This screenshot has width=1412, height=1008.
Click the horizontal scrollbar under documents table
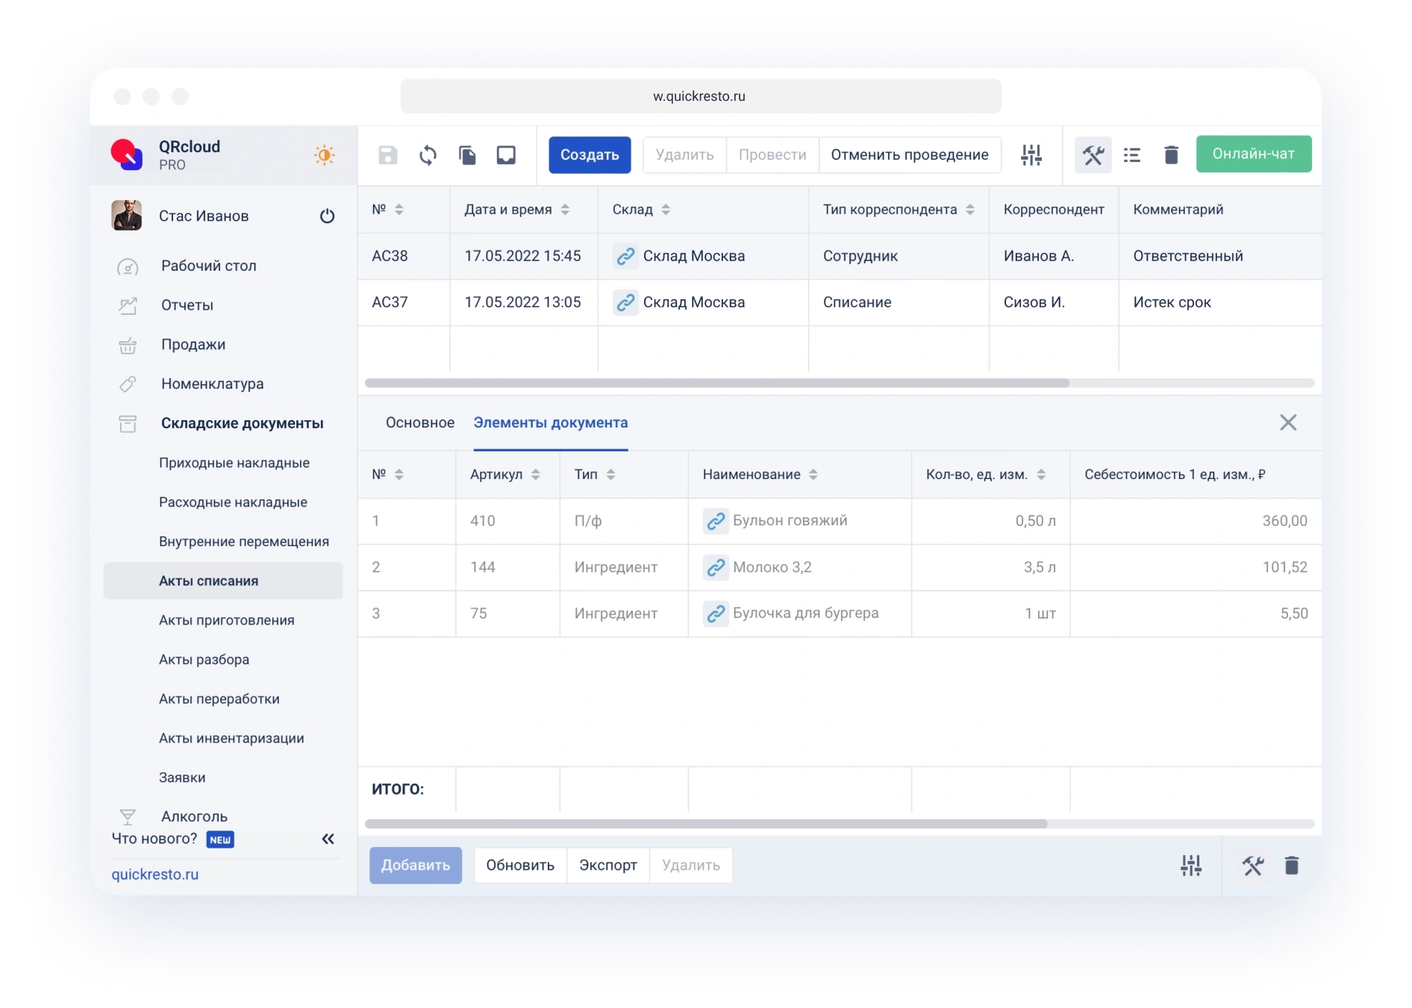(716, 383)
